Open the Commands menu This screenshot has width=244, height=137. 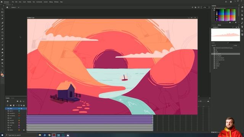tap(39, 2)
